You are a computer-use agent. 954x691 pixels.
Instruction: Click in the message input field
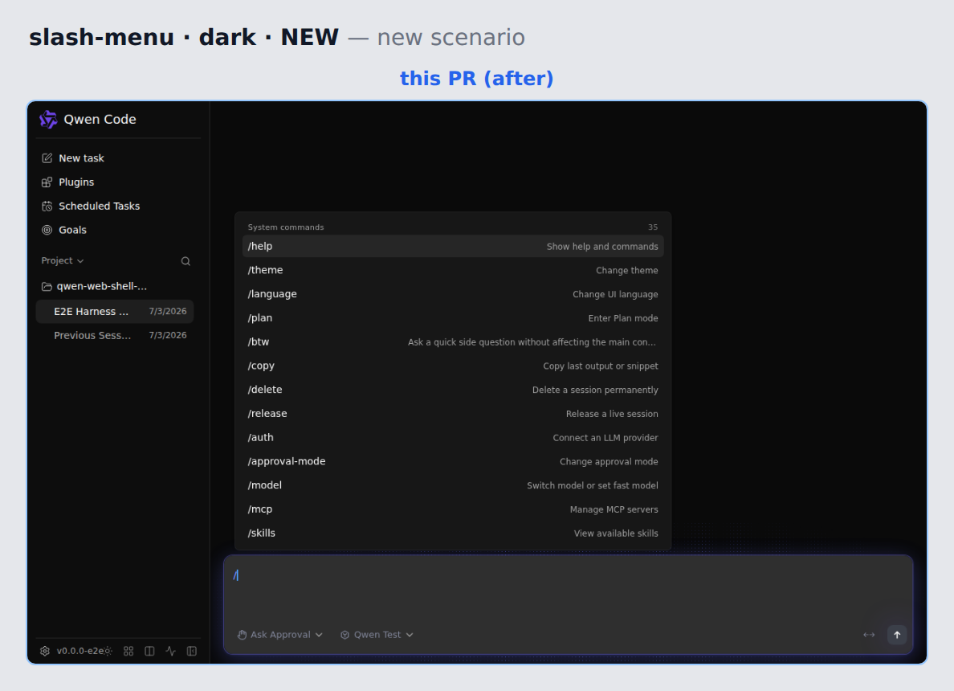pyautogui.click(x=568, y=587)
